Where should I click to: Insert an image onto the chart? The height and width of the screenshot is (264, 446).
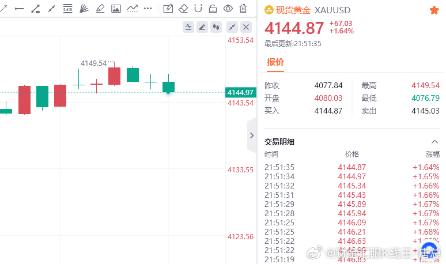coord(116,9)
